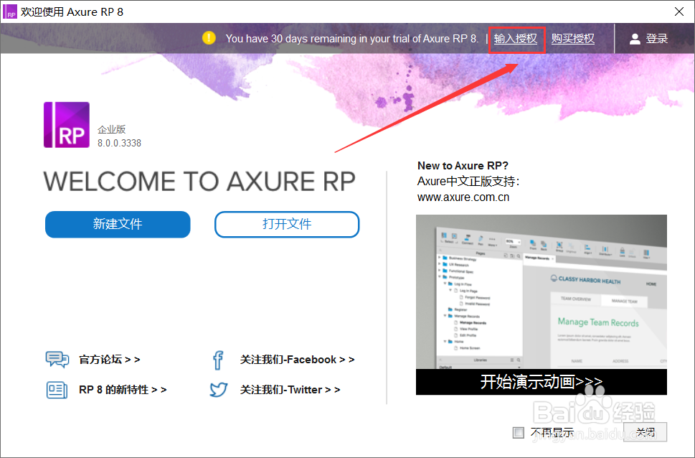Click the 打开文件 button
This screenshot has width=695, height=458.
pos(287,224)
